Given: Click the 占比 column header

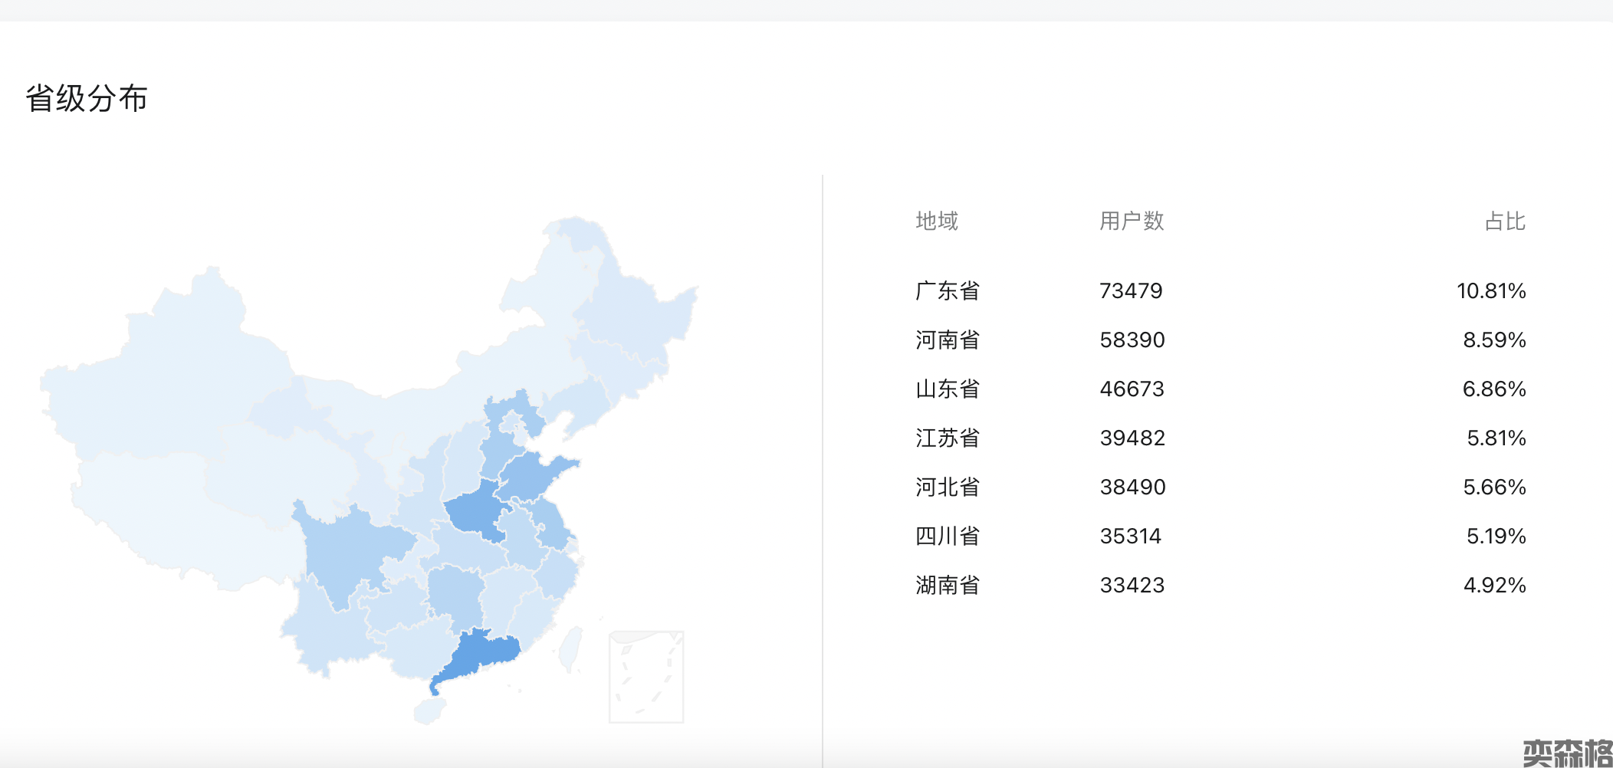Looking at the screenshot, I should click(1504, 222).
